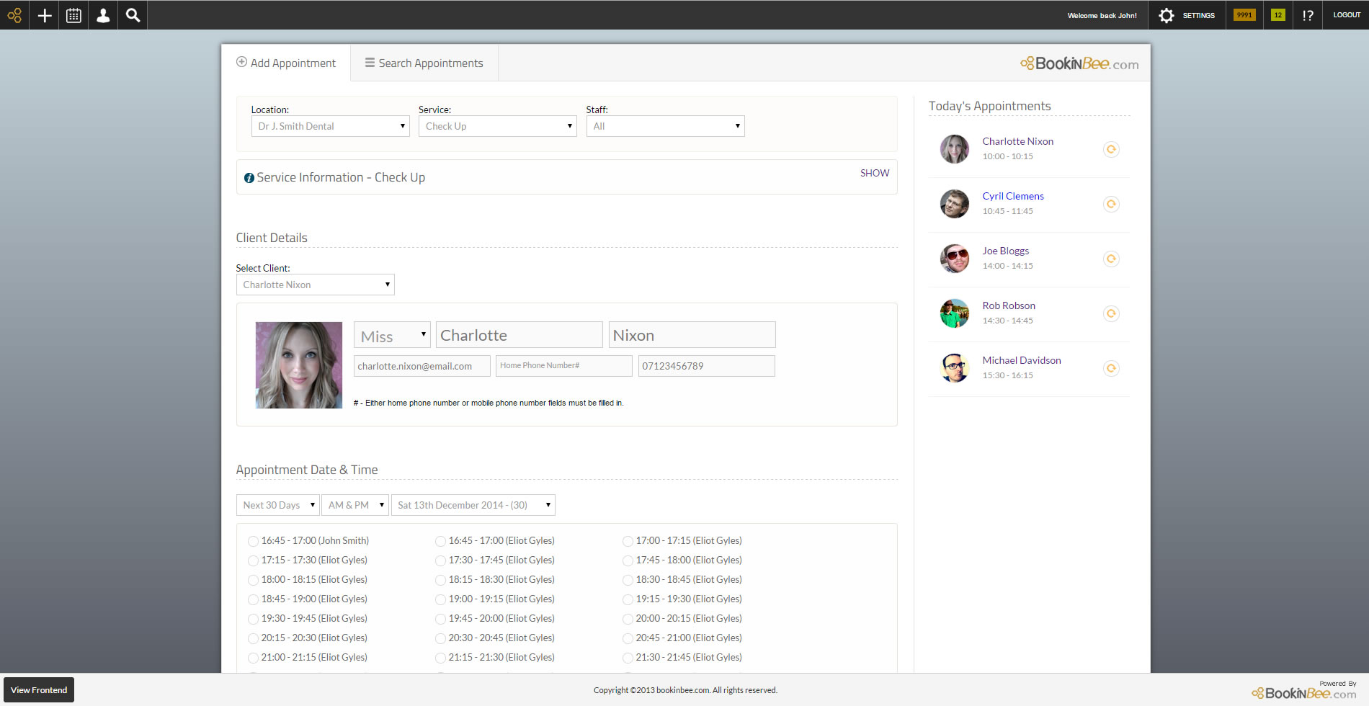Image resolution: width=1369 pixels, height=706 pixels.
Task: Click the clients person icon
Action: [x=103, y=15]
